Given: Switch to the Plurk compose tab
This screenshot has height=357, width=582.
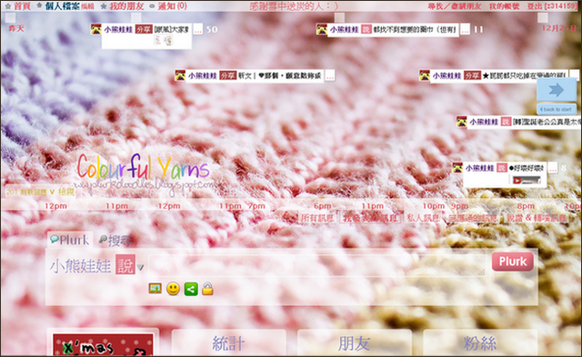Looking at the screenshot, I should (70, 240).
